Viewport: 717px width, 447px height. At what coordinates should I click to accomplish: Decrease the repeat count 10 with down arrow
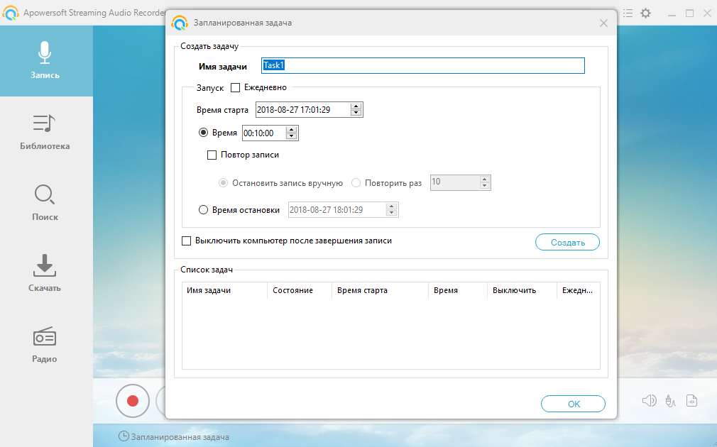coord(485,186)
